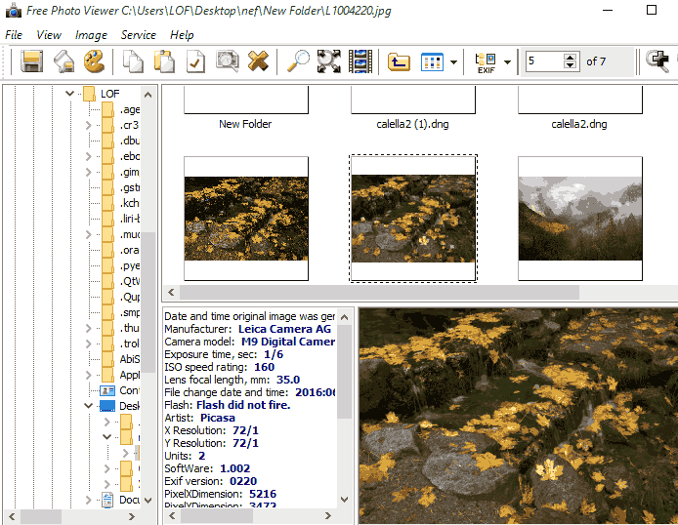Select the LOF folder in tree
The height and width of the screenshot is (525, 678).
[x=109, y=94]
